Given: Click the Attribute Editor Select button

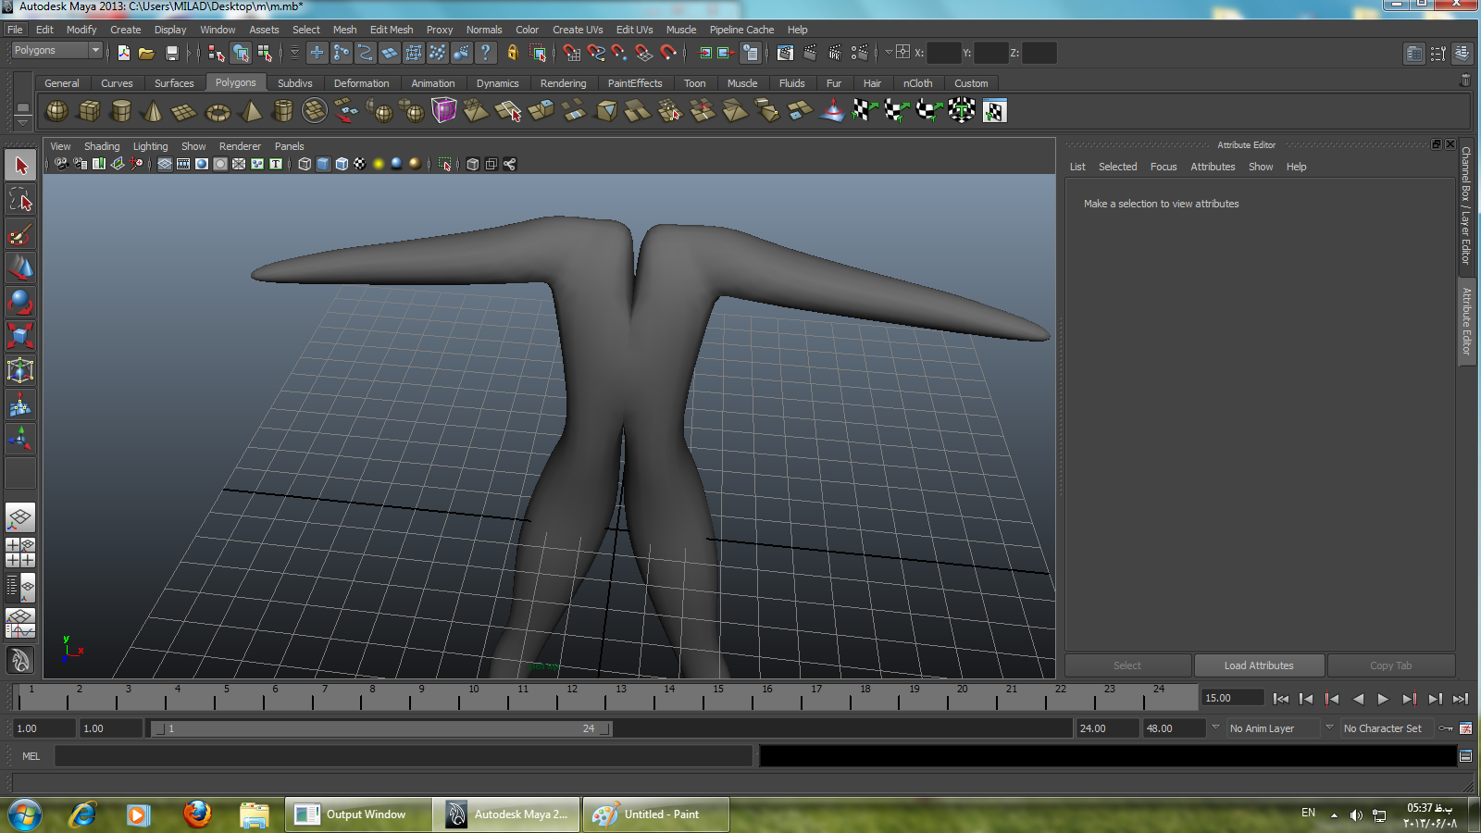Looking at the screenshot, I should (x=1127, y=665).
